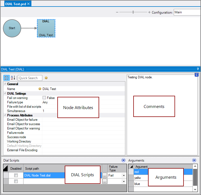Sort by the Failure Type column header
Screen dimensions: 201x195
pyautogui.click(x=117, y=168)
